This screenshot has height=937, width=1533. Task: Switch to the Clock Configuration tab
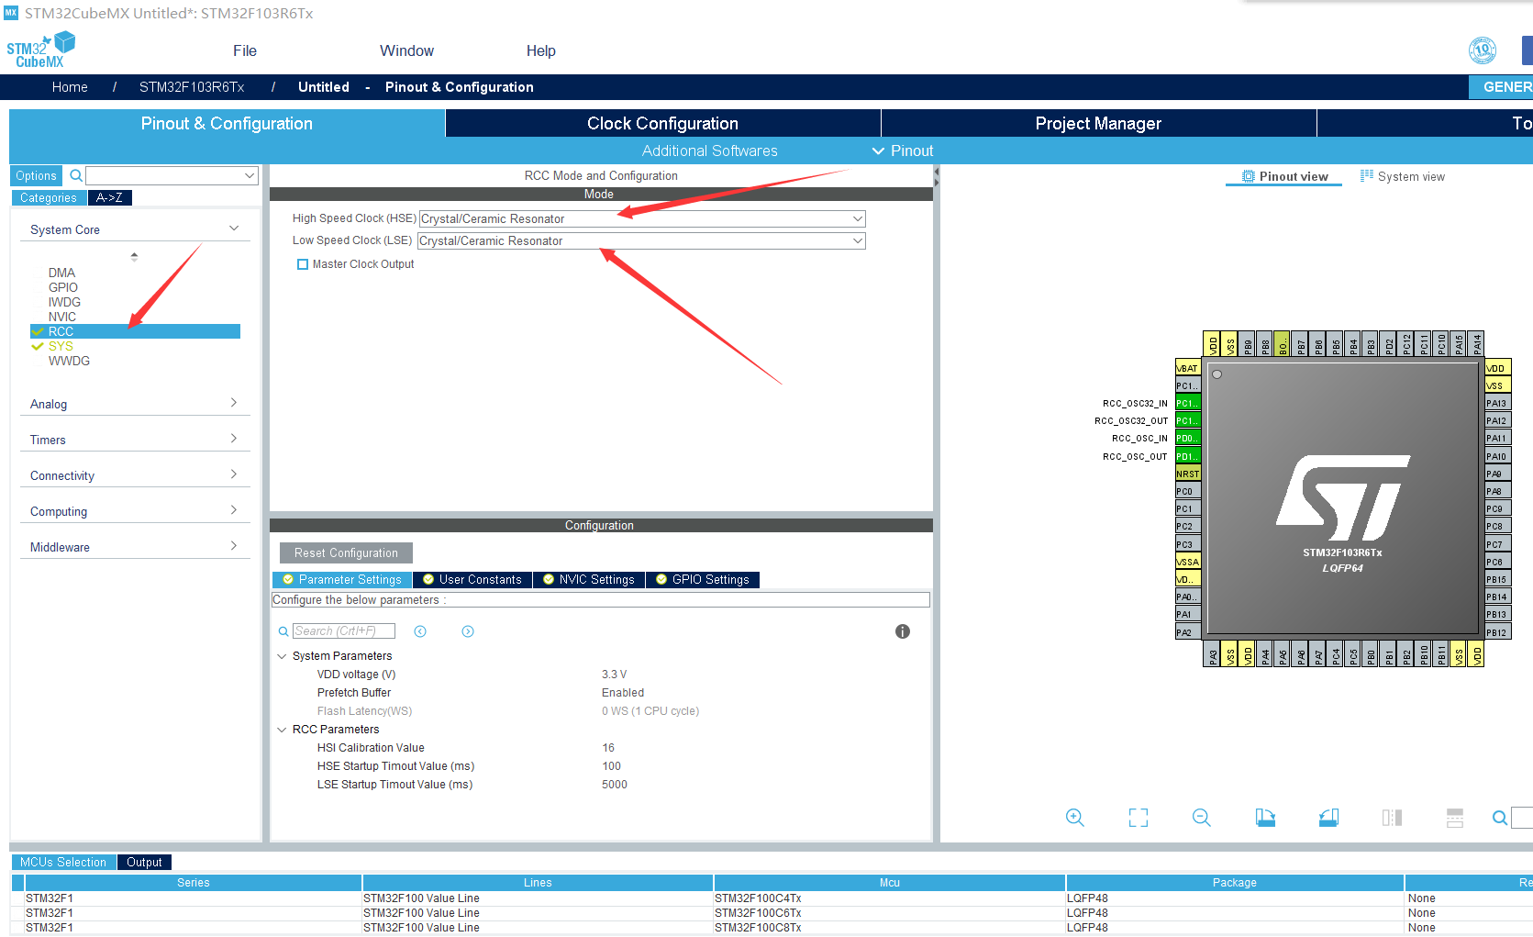click(661, 122)
